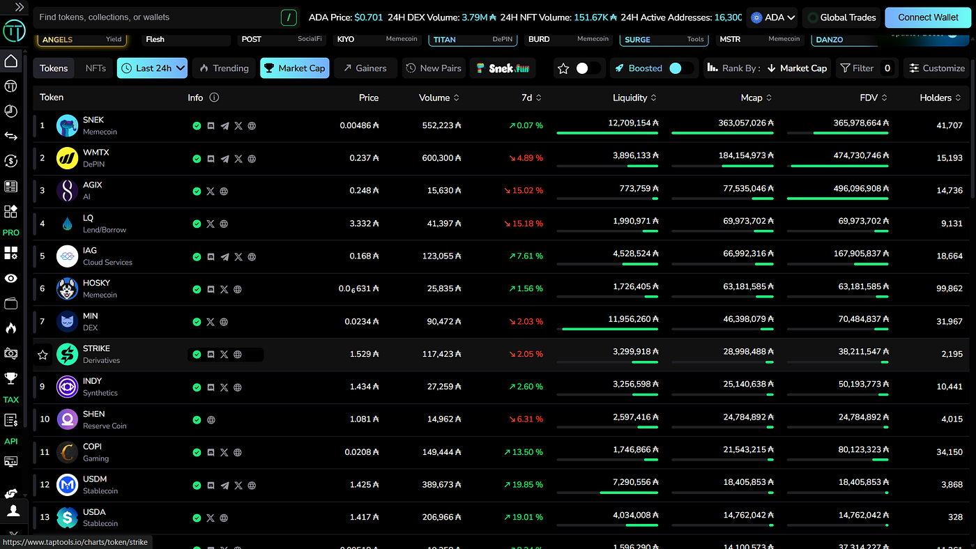Image resolution: width=976 pixels, height=549 pixels.
Task: Click AGIX's X (Twitter) icon
Action: 211,191
